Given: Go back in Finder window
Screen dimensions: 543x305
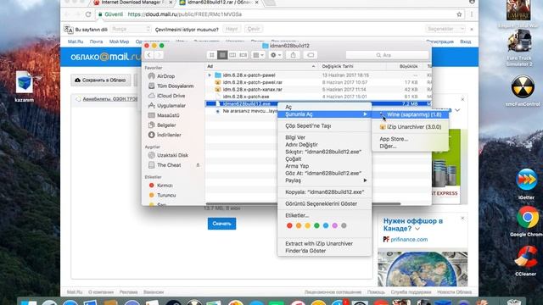Looking at the screenshot, I should (x=149, y=55).
